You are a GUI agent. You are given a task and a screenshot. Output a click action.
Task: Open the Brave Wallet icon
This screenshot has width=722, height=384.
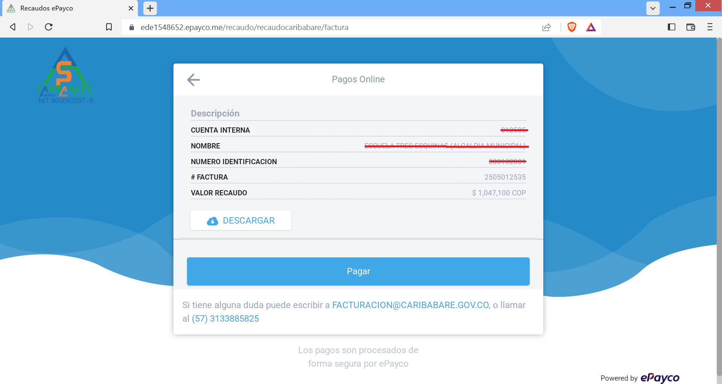(690, 27)
